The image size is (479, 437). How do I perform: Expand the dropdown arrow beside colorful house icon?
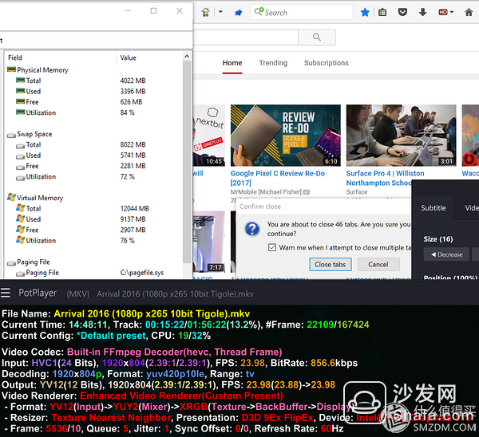click(x=219, y=13)
